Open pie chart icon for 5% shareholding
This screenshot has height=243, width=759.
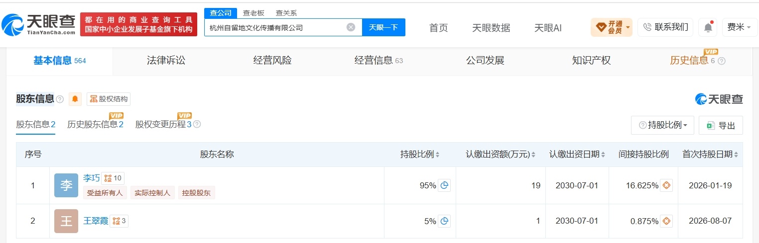(445, 221)
